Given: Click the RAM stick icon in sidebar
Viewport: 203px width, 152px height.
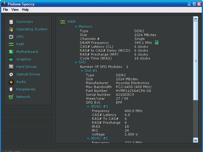Looking at the screenshot, I should pos(11,44).
